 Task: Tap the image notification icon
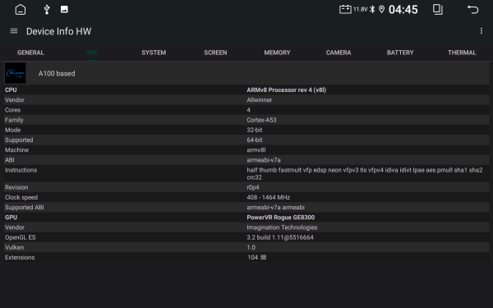(64, 9)
